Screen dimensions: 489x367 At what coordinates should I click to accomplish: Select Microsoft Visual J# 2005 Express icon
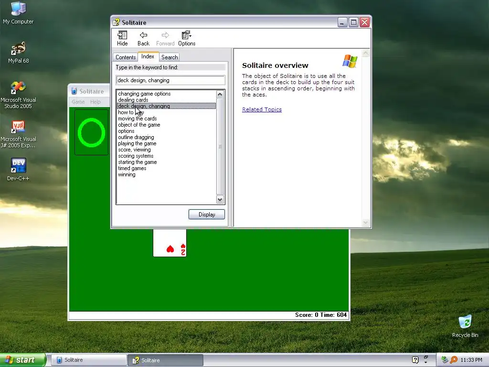[18, 134]
